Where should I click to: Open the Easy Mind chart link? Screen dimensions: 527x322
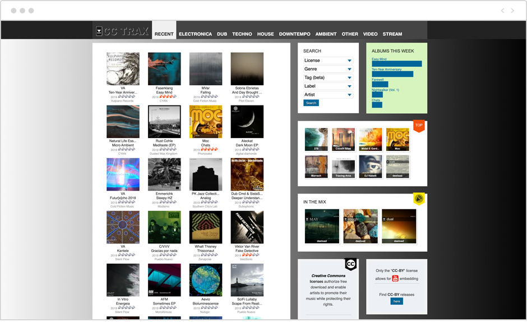coord(379,59)
